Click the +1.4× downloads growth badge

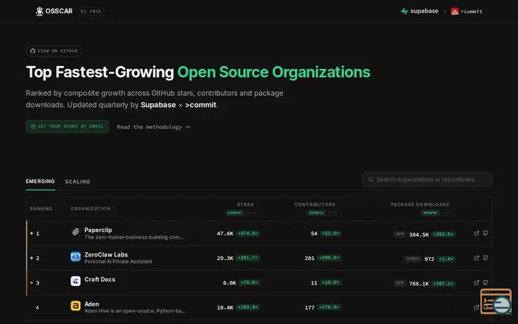click(x=446, y=259)
